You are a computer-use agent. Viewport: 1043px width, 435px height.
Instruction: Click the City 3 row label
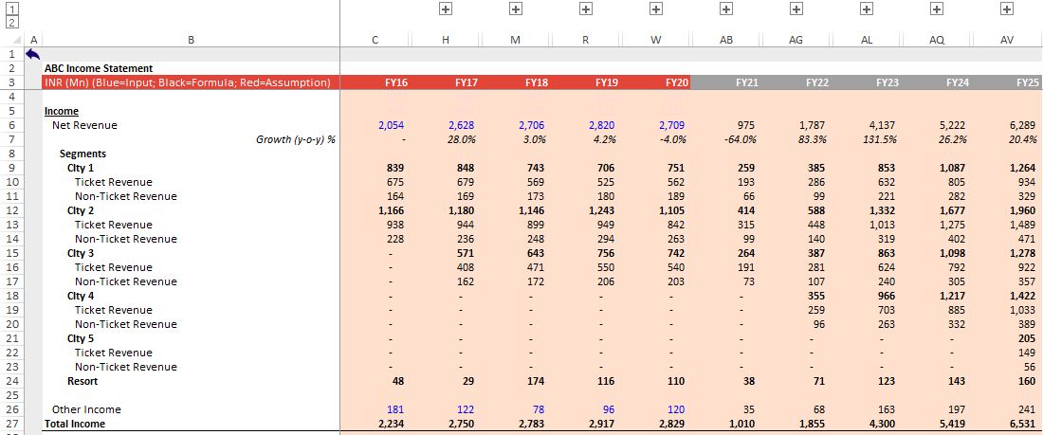81,253
